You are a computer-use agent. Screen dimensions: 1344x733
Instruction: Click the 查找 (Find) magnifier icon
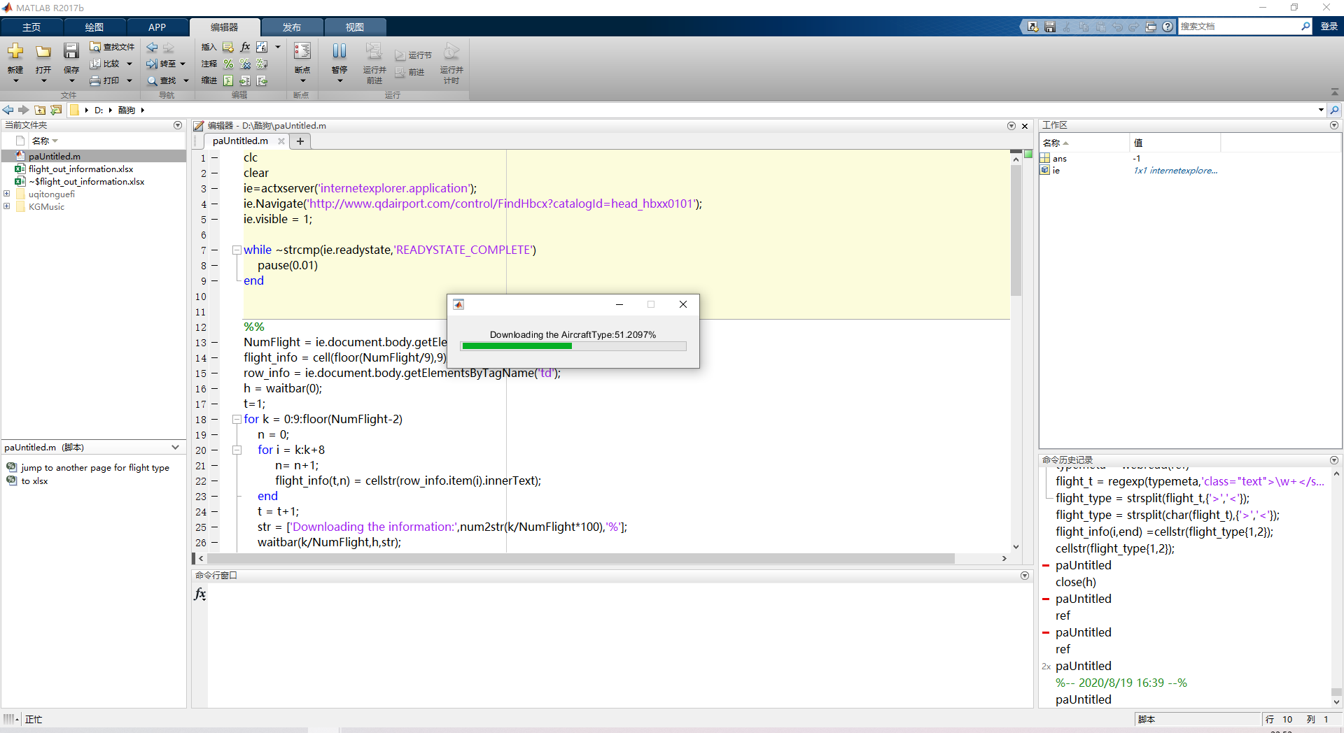[x=152, y=80]
